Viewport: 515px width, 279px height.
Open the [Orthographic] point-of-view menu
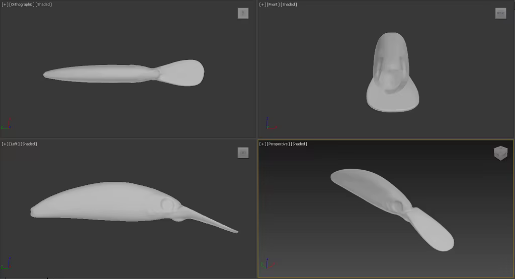22,5
